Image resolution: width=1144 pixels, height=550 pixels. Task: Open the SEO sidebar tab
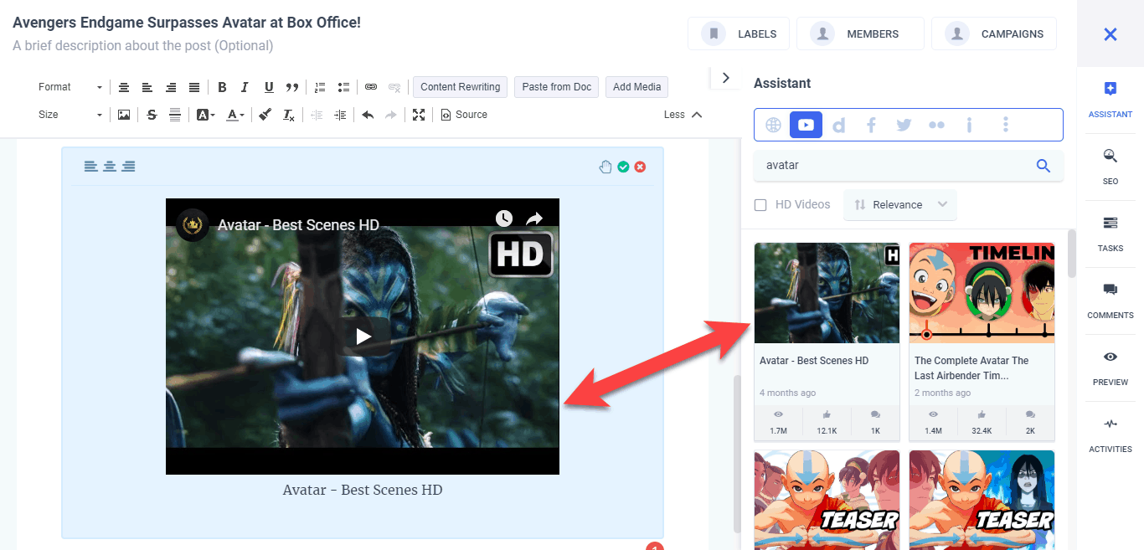click(1111, 167)
